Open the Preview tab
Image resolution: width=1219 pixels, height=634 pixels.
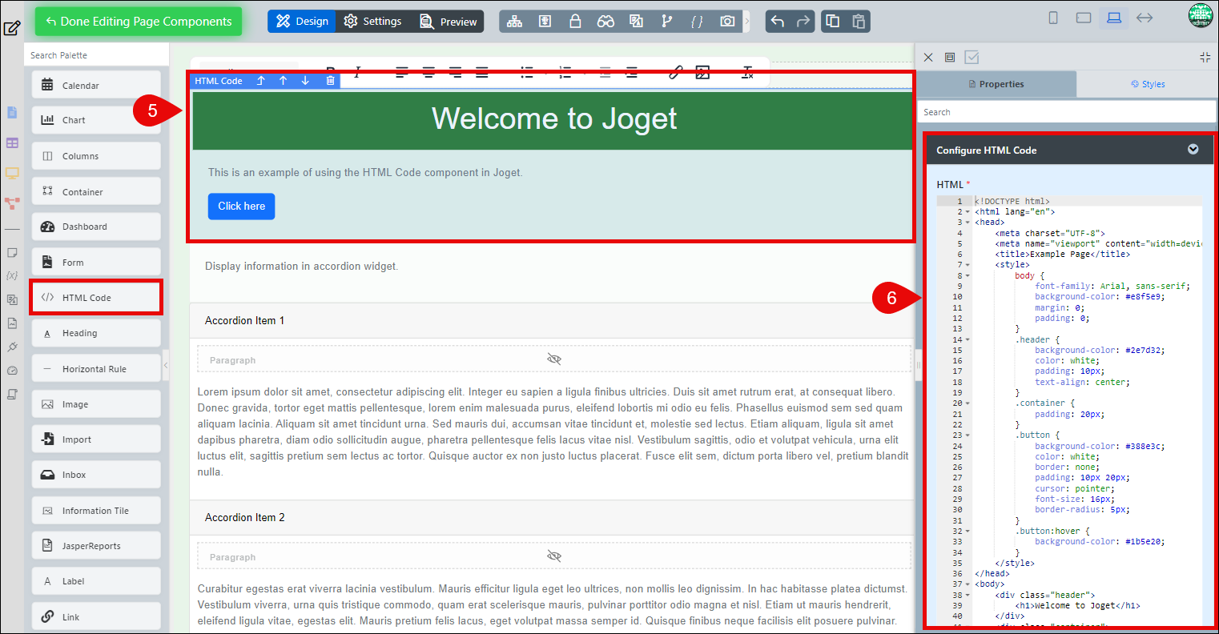[x=448, y=22]
